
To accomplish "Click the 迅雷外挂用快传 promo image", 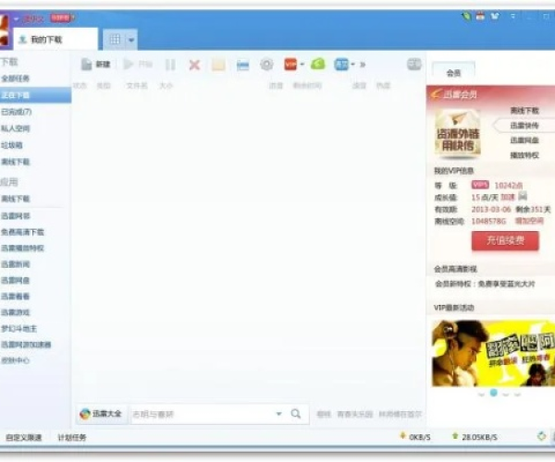I will pyautogui.click(x=458, y=133).
